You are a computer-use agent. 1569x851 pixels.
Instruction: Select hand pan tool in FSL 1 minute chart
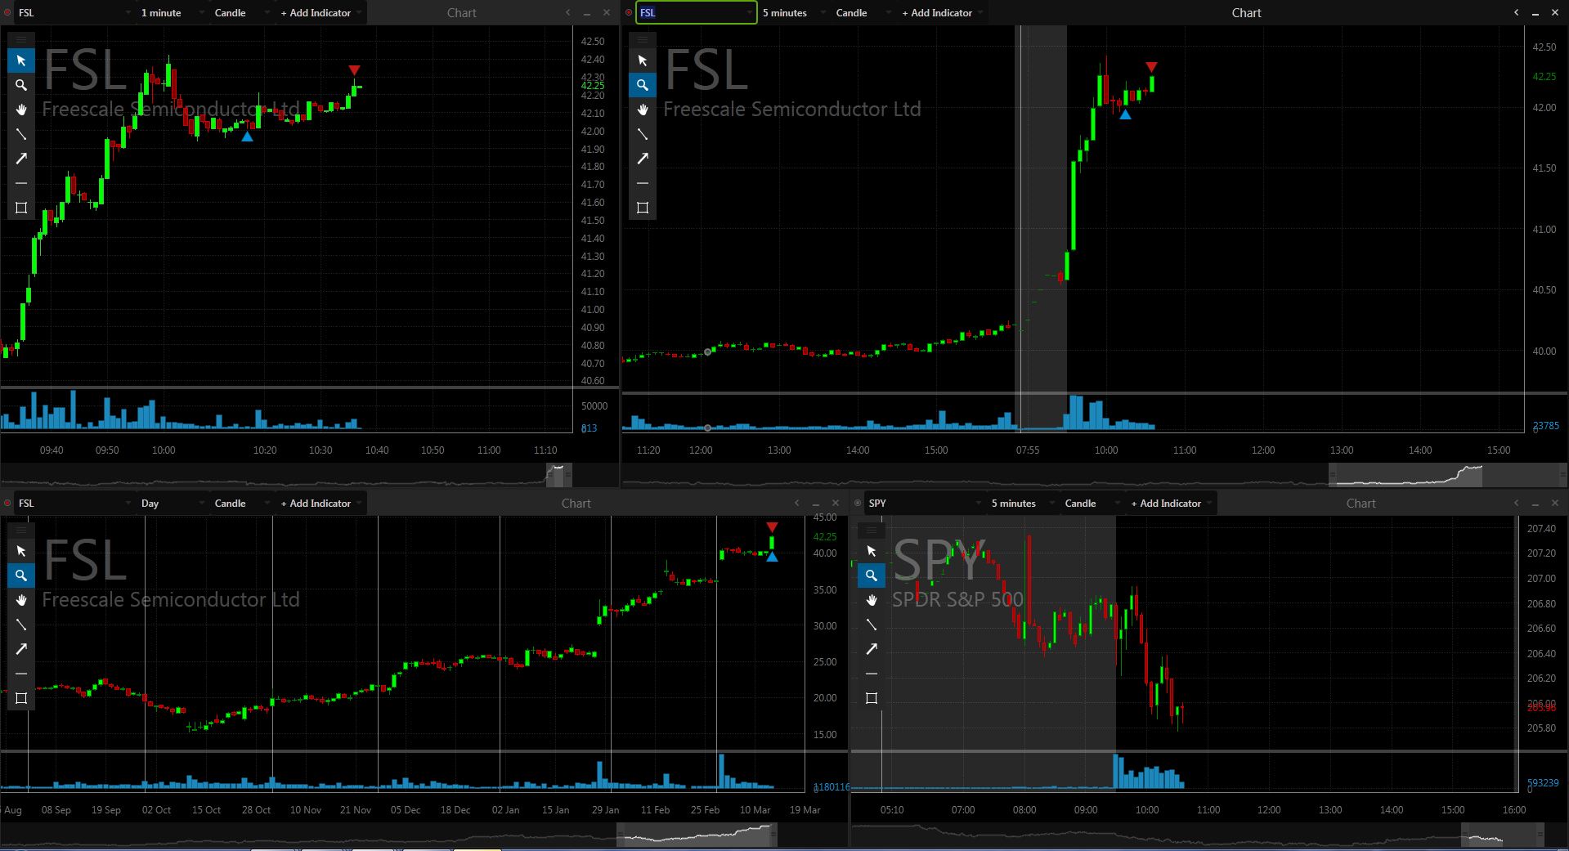point(21,110)
